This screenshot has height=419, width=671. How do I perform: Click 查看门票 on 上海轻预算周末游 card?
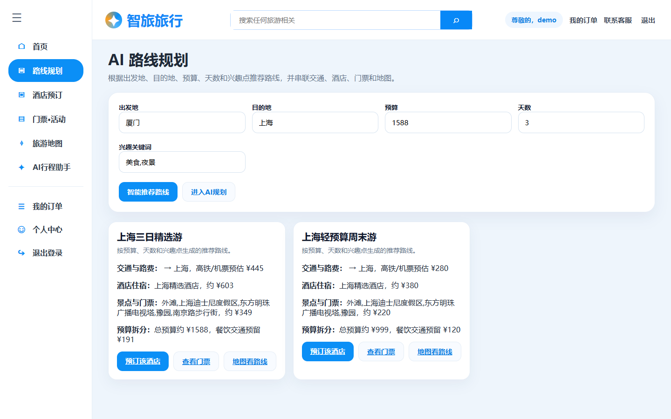[381, 351]
